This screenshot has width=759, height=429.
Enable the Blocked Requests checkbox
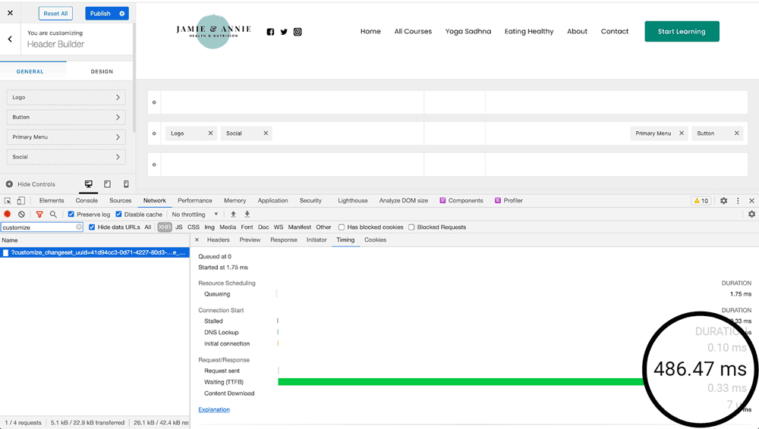point(411,227)
